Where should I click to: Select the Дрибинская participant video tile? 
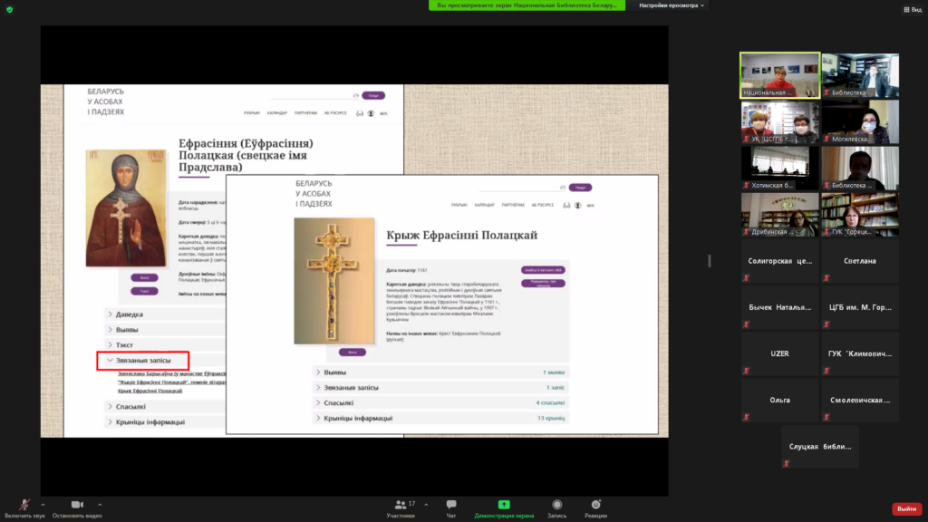[x=780, y=215]
